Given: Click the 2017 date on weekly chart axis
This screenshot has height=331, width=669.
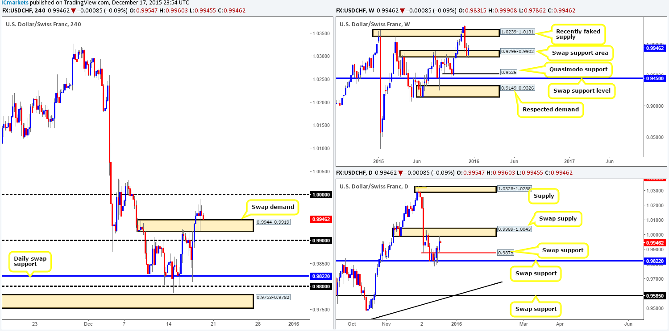Looking at the screenshot, I should pos(569,161).
